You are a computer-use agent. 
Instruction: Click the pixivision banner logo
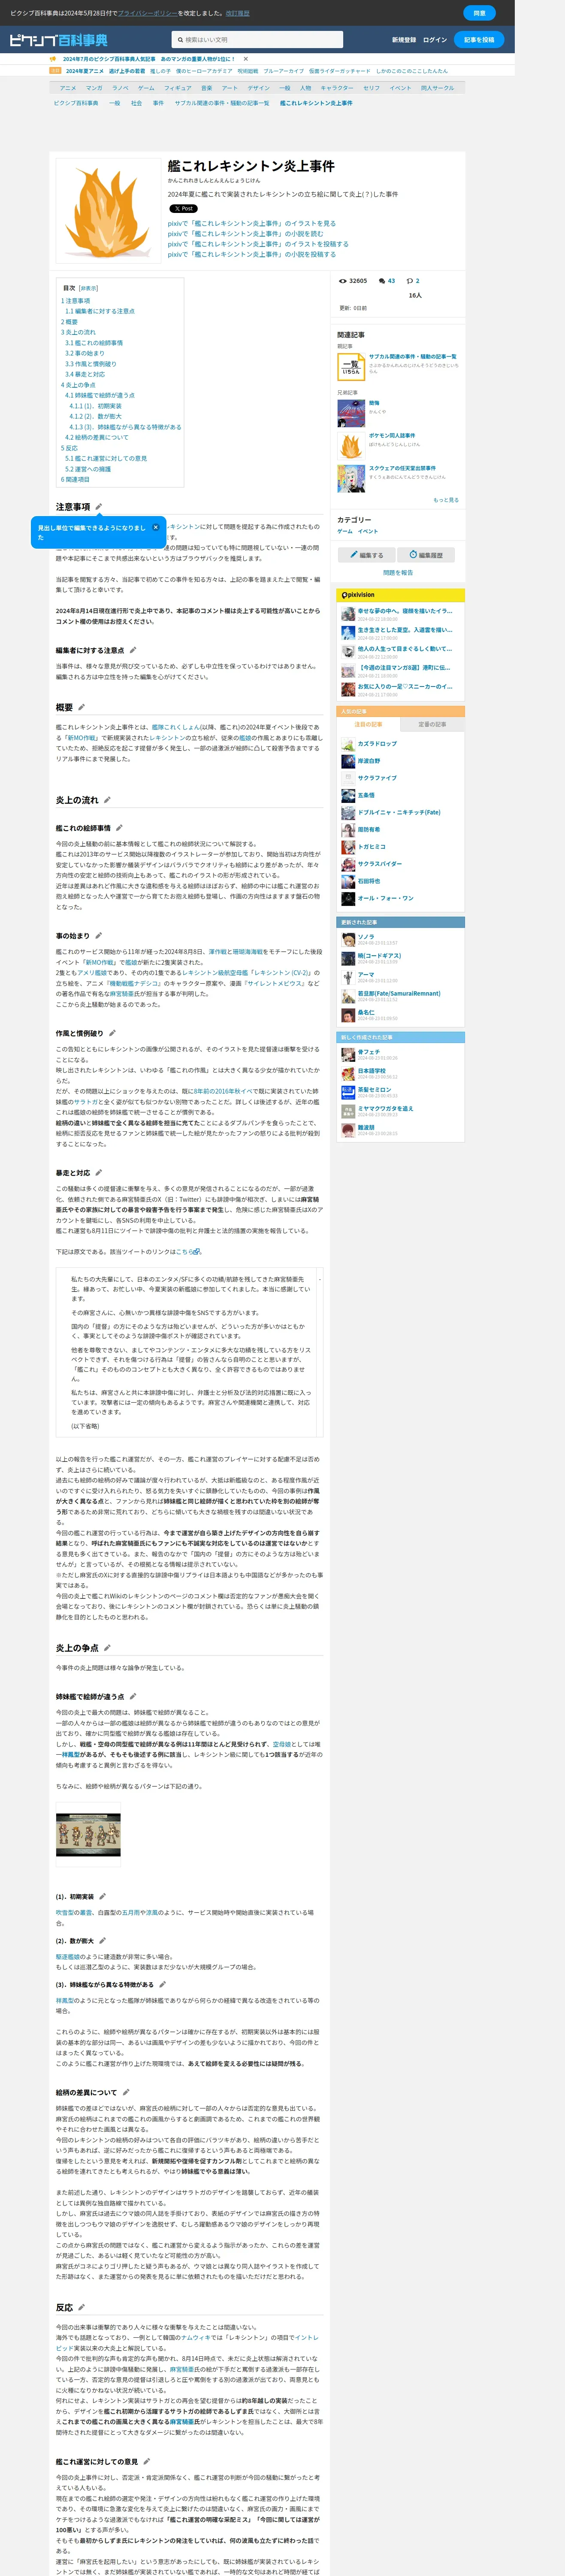pos(358,595)
